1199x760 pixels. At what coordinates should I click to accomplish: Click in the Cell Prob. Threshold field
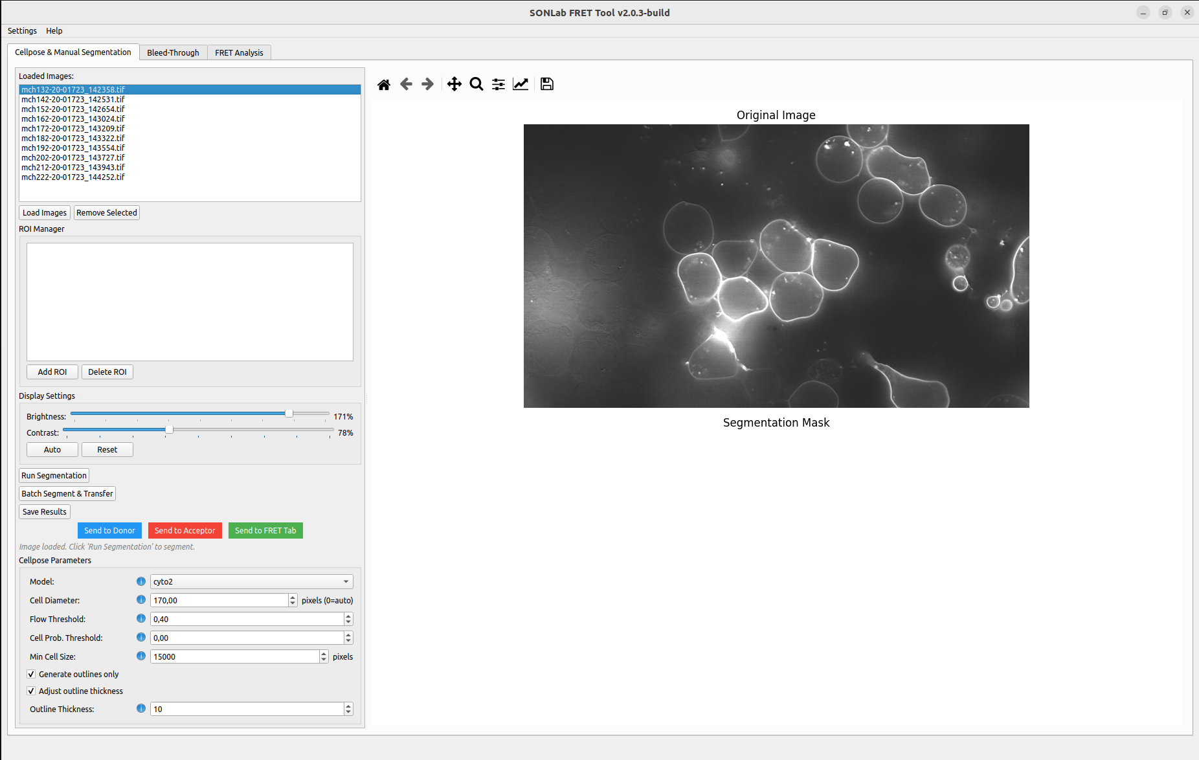tap(247, 638)
